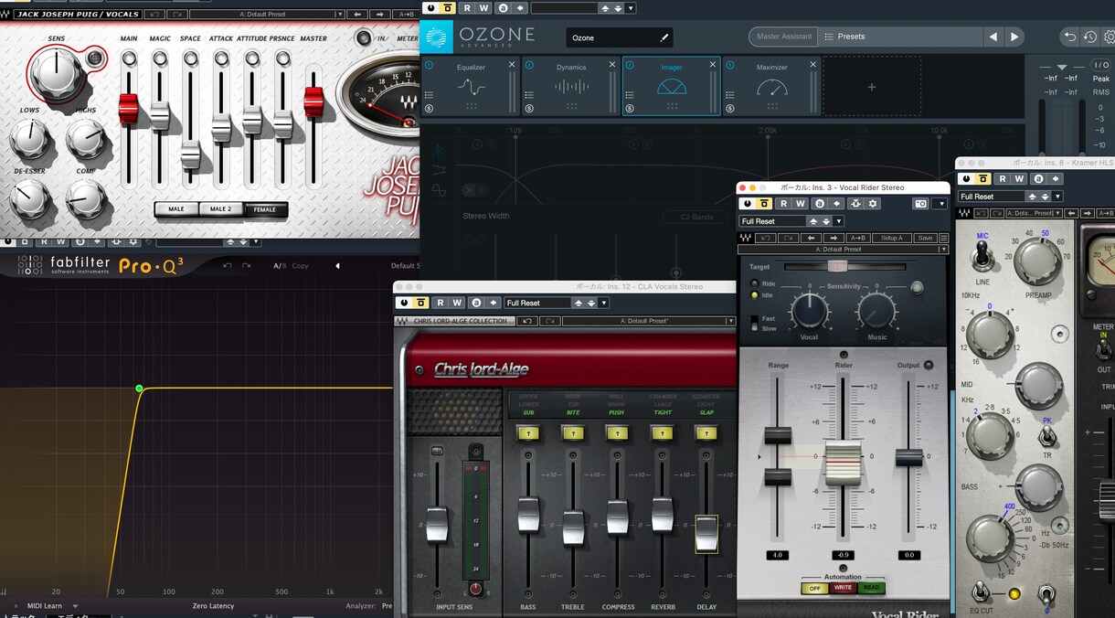
Task: Open the A: Default Preset dropdown in CLA Vocals
Action: [x=648, y=321]
